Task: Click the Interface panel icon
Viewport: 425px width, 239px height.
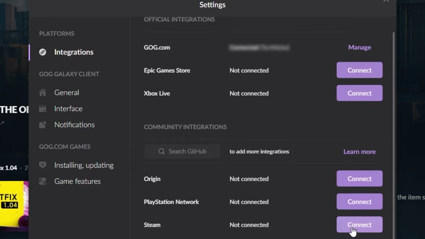Action: 42,109
